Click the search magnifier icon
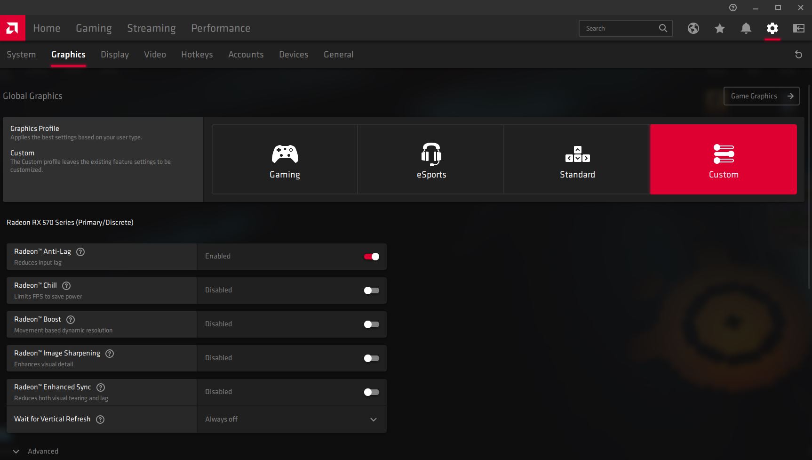 pyautogui.click(x=663, y=28)
